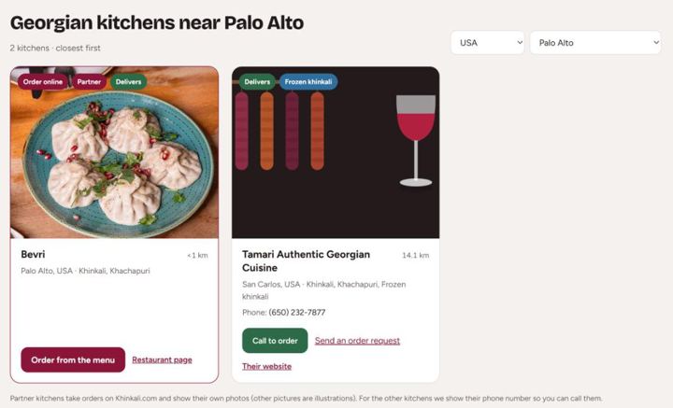The width and height of the screenshot is (673, 408).
Task: Click the Call to order button
Action: coord(275,340)
